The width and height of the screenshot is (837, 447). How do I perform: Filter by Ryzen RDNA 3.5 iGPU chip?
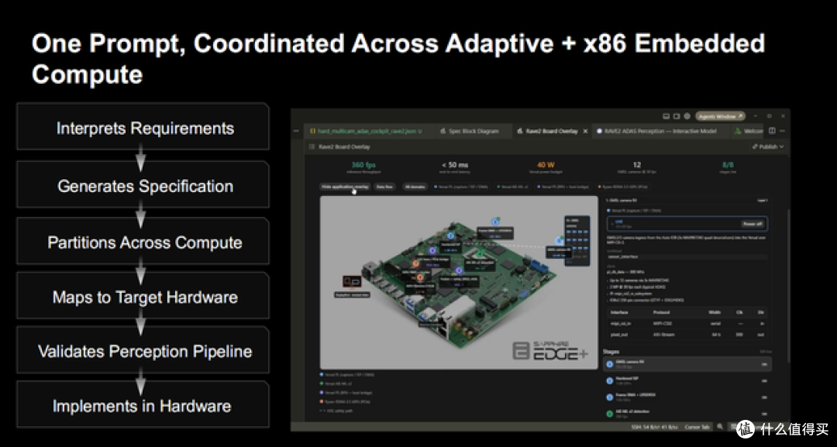tap(622, 187)
